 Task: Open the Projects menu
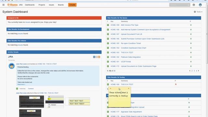42,5
